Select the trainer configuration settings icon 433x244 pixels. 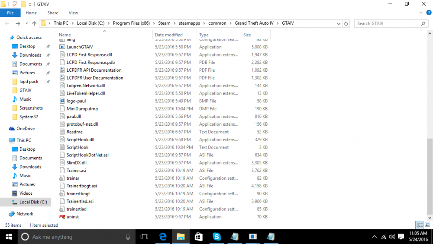tap(62, 178)
